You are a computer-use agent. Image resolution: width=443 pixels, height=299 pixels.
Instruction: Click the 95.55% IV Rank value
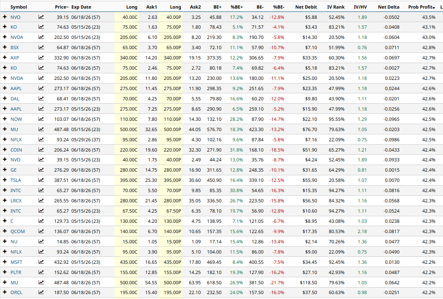336,119
